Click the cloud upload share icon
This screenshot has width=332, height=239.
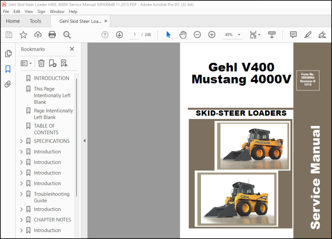tap(38, 35)
